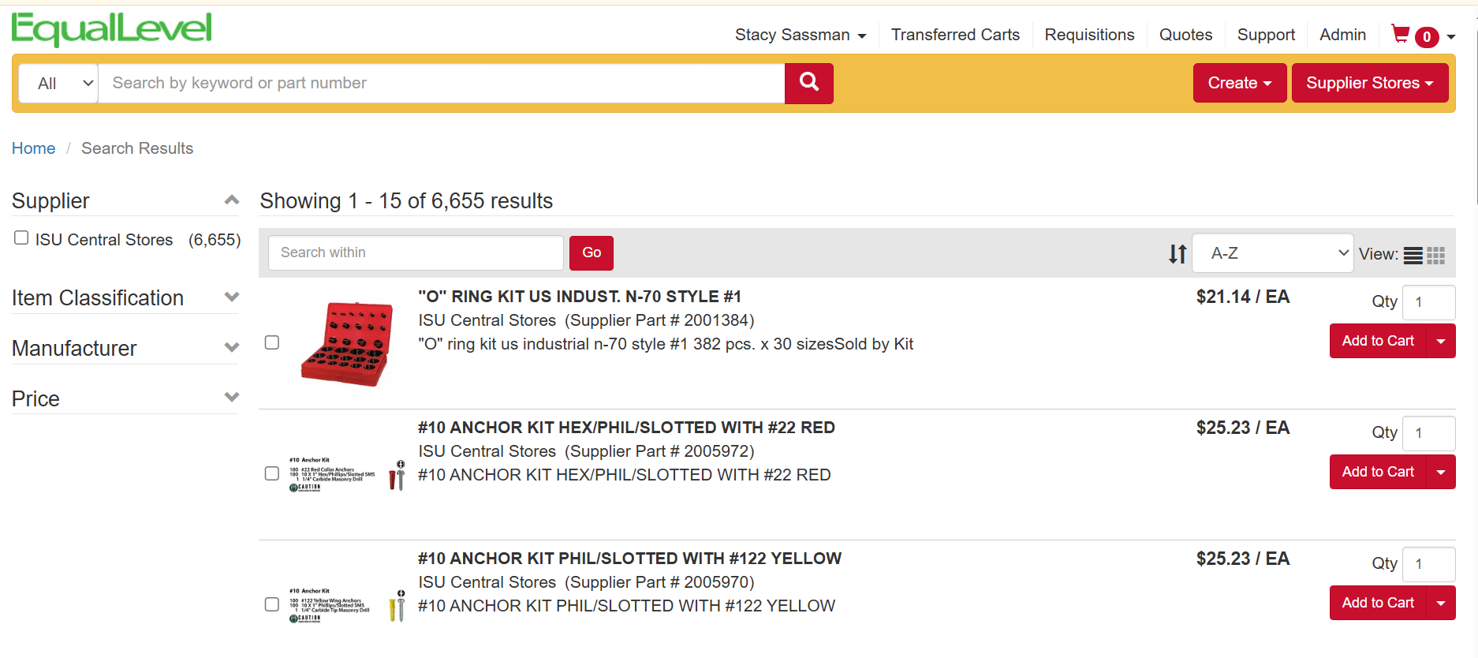1478x658 pixels.
Task: Click Supplier Part # 2005972 text
Action: [x=659, y=451]
